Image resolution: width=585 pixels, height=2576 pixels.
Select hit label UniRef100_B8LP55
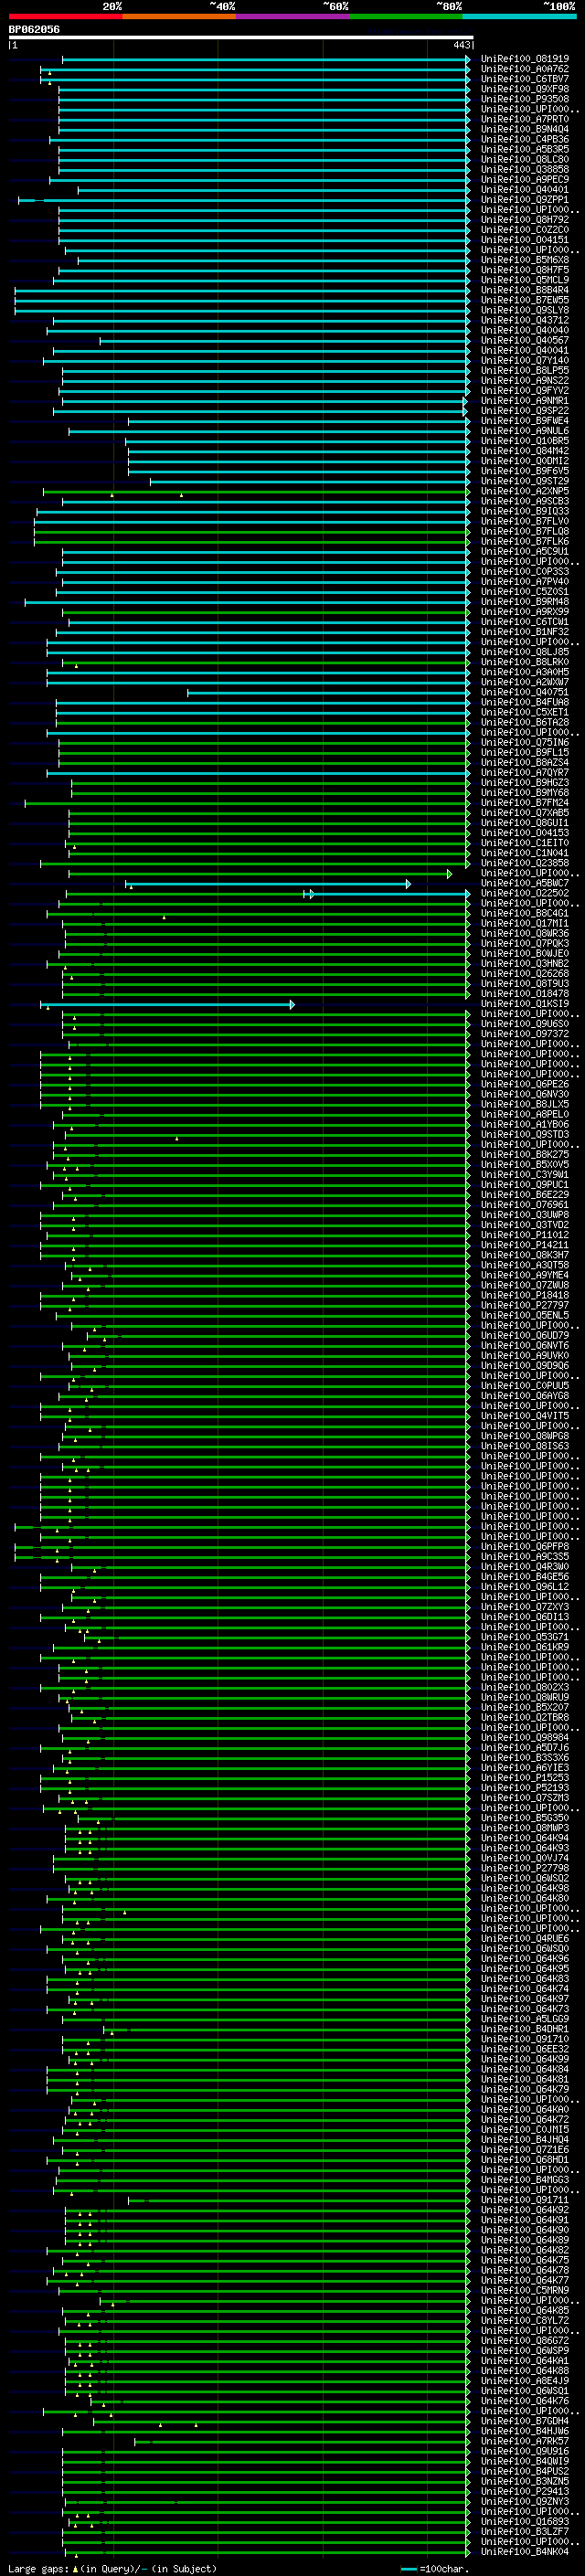click(525, 370)
